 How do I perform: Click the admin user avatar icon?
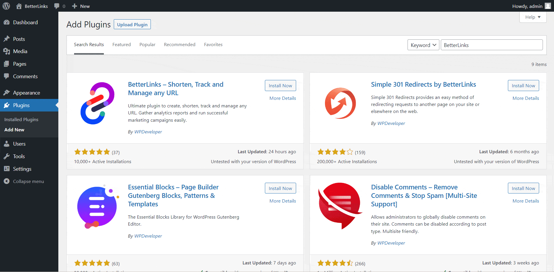548,6
